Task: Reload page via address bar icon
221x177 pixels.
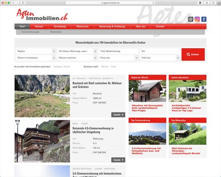Action: click(x=153, y=3)
